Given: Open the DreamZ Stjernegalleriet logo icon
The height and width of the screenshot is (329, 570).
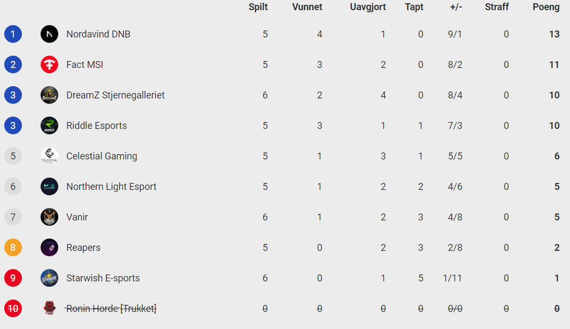Looking at the screenshot, I should (x=49, y=95).
